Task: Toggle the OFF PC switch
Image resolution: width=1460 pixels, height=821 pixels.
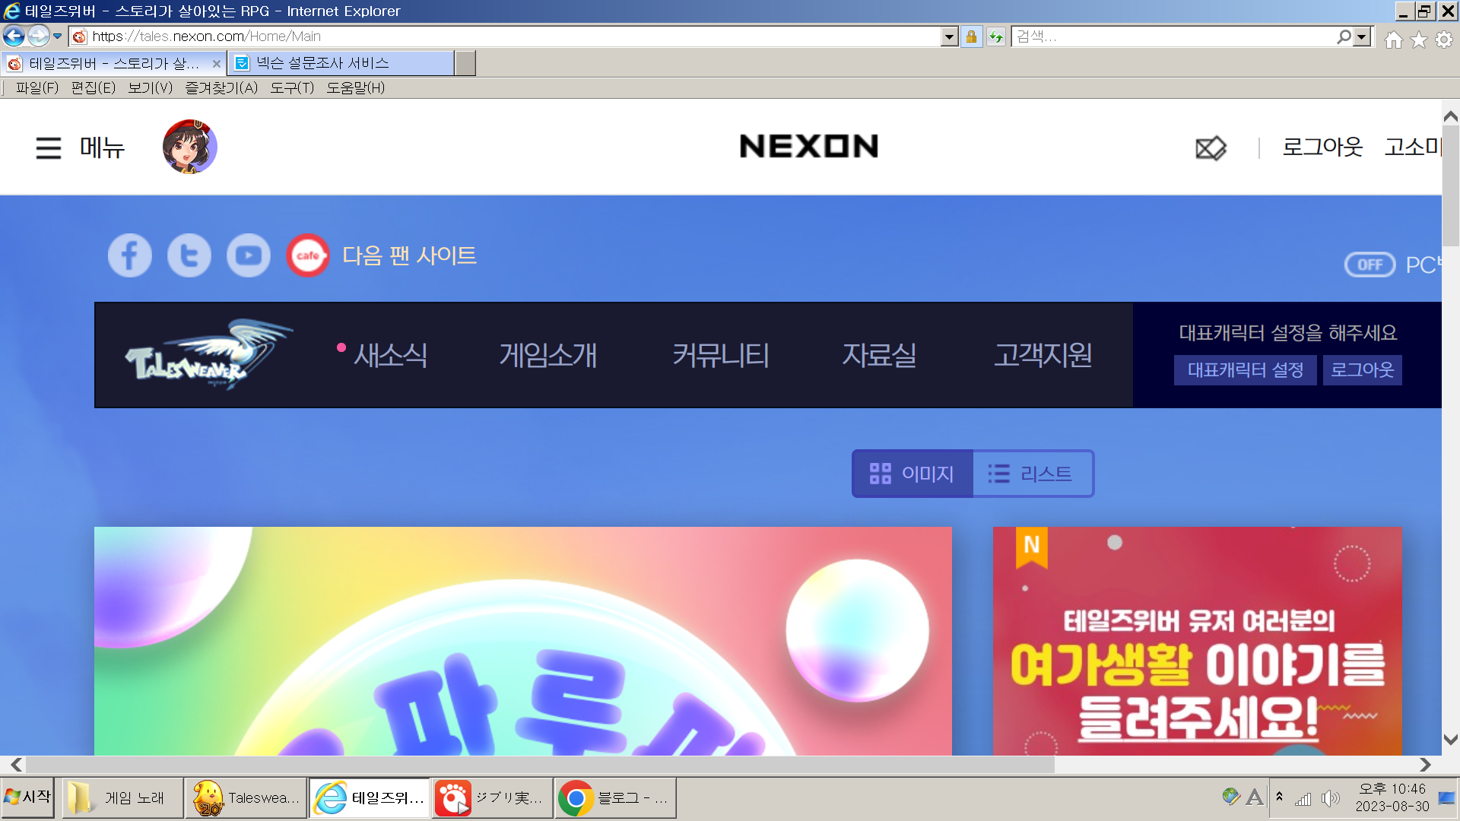Action: (1370, 265)
